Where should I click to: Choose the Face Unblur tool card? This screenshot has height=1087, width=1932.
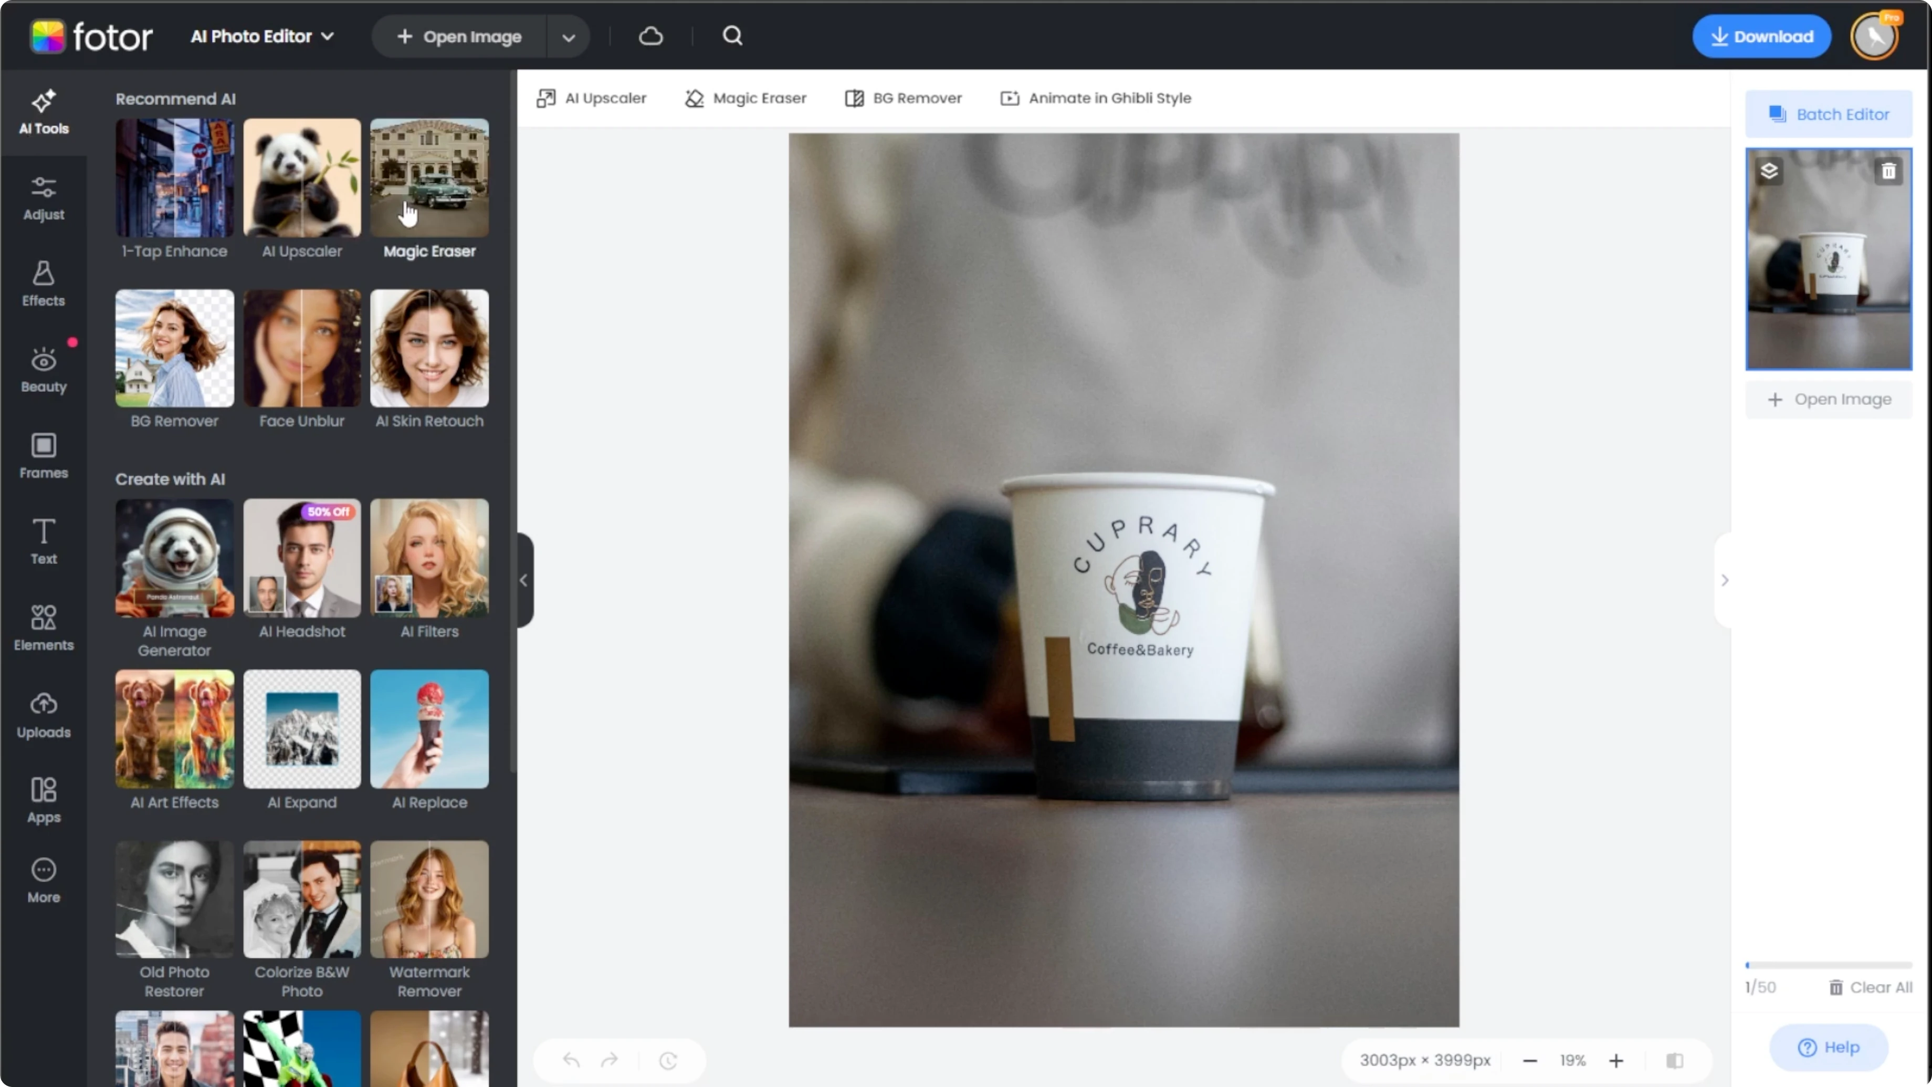(x=301, y=360)
